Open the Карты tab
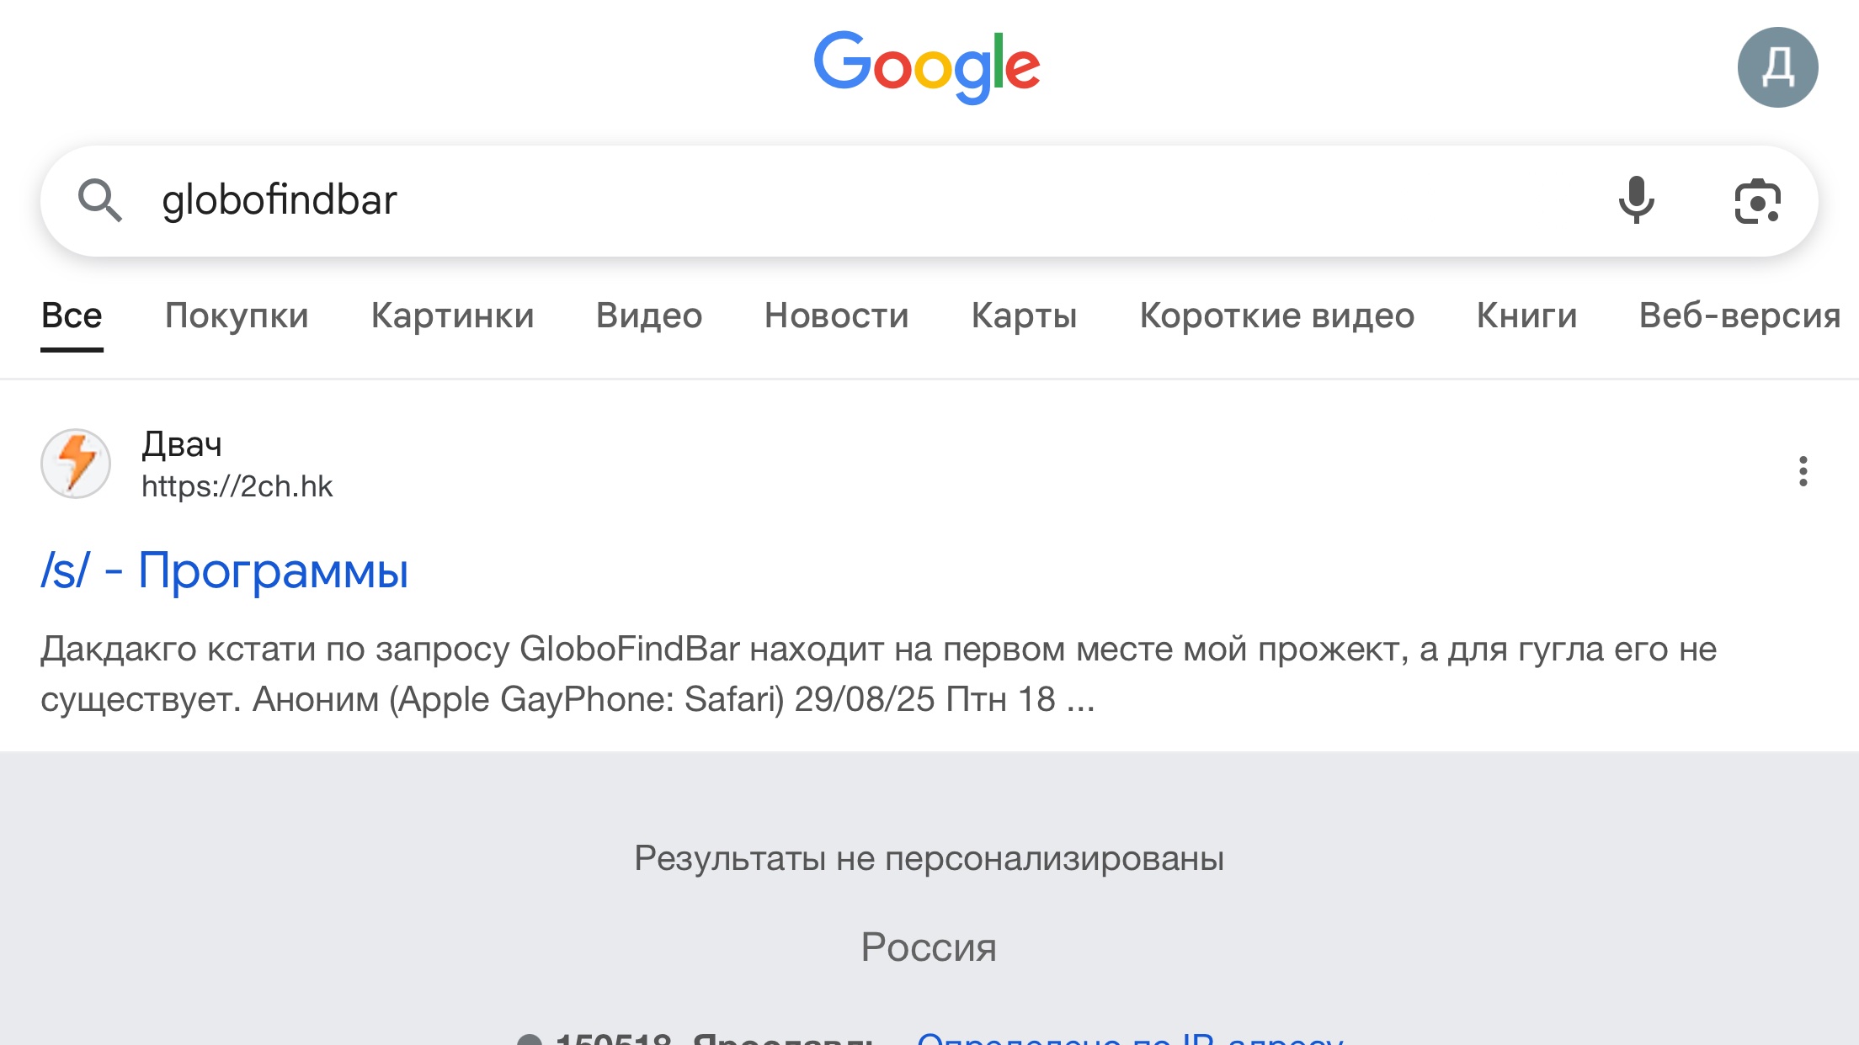1859x1045 pixels. 1024,316
